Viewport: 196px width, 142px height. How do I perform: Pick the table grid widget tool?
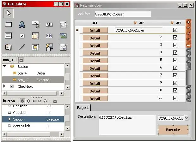tap(35, 36)
